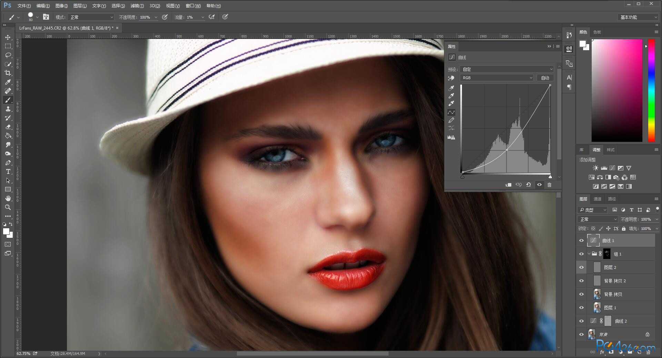Open the opacity slider dropdown in options bar
662x358 pixels.
[156, 17]
